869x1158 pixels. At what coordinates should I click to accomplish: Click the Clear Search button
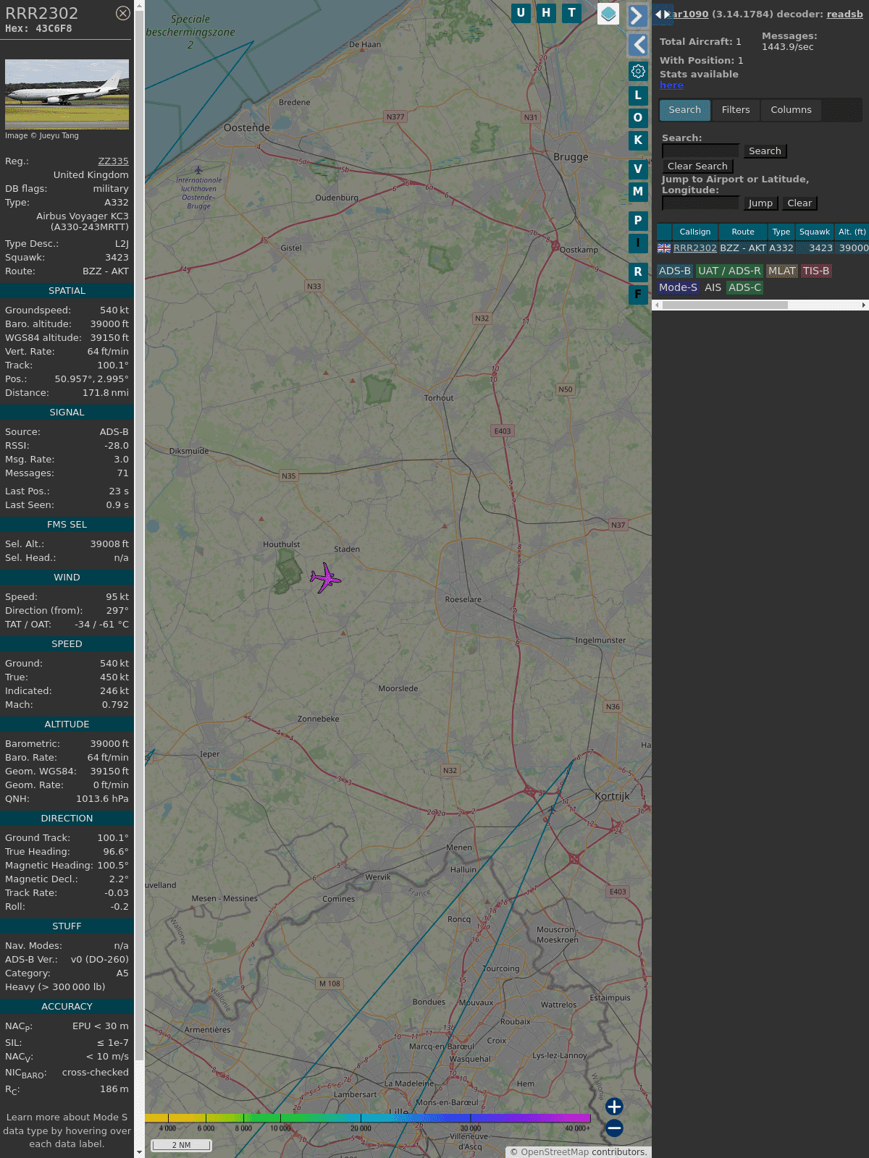pyautogui.click(x=697, y=166)
